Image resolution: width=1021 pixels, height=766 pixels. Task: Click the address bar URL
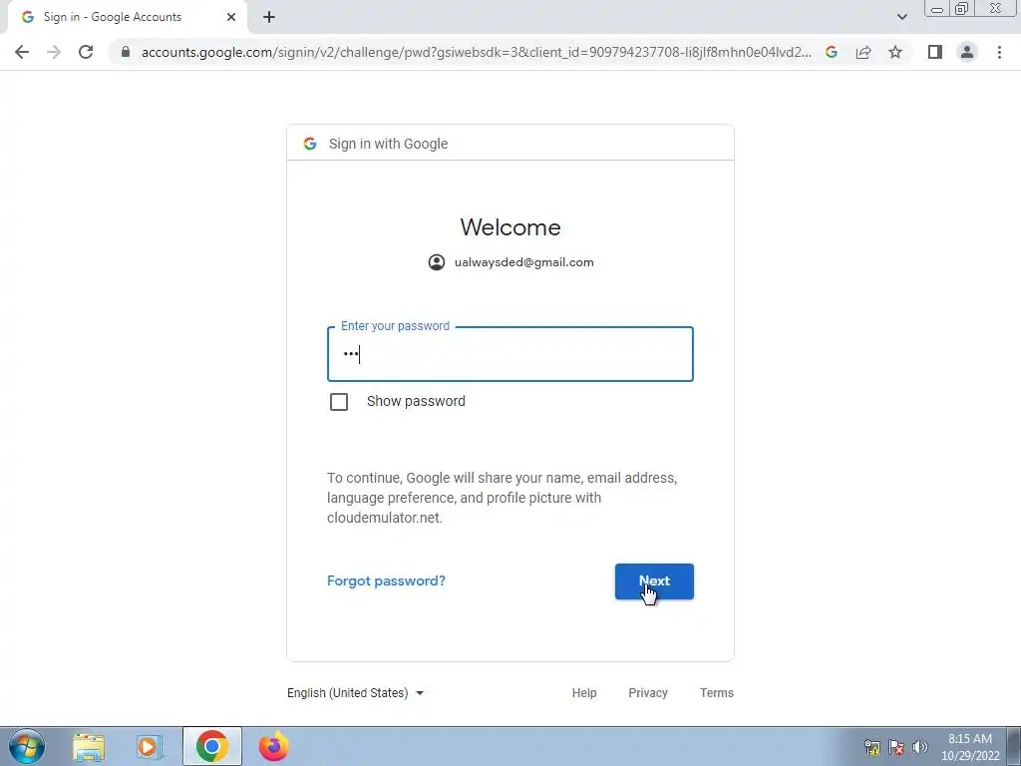476,52
